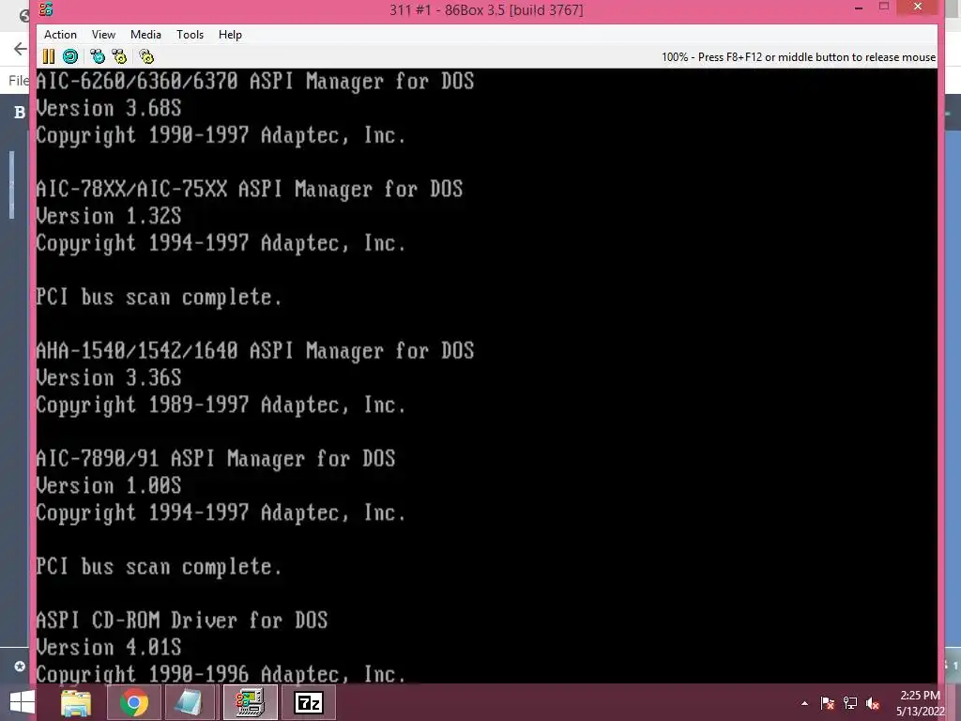Click the 'AIC-6260/6360/6370 ASPI Manager for DOS' line
Screen dimensions: 961x721
(255, 82)
